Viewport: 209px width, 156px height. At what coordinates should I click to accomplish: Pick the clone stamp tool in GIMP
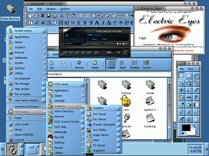(189, 119)
